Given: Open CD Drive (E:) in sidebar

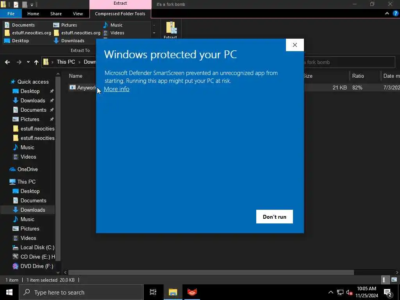Looking at the screenshot, I should (37, 257).
